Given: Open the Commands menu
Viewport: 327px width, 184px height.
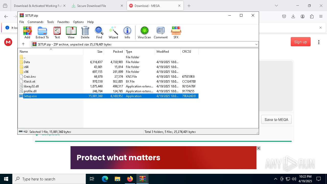Looking at the screenshot, I should point(36,22).
